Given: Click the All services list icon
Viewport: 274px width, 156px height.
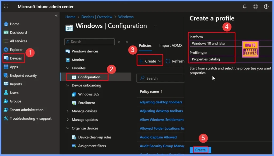Looking at the screenshot, I should [6, 41].
